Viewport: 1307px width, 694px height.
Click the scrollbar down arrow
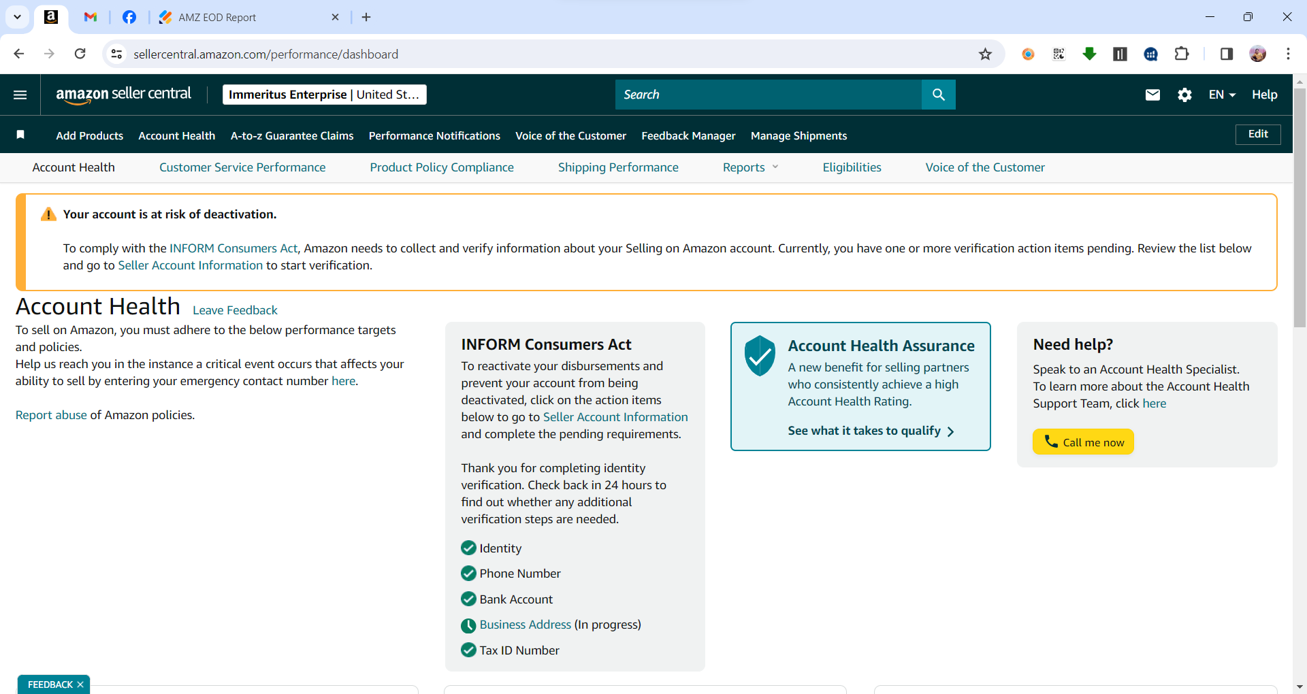1300,687
